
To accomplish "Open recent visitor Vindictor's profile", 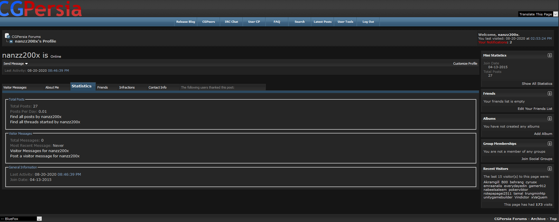I will pos(522,197).
